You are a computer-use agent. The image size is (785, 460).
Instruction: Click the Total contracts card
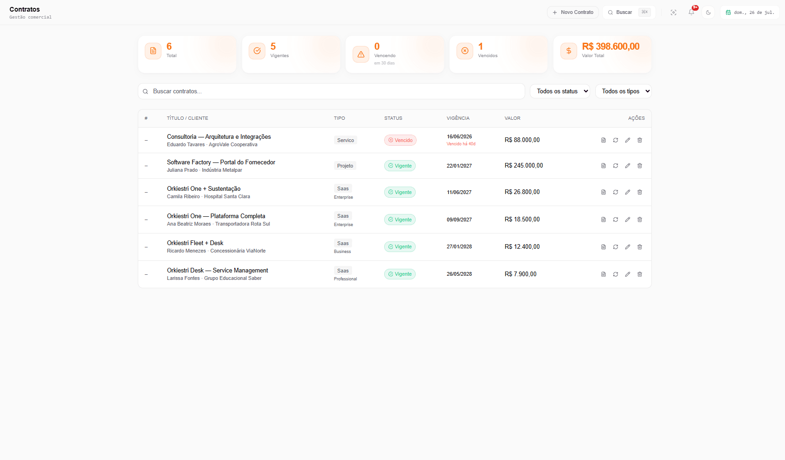(x=187, y=54)
